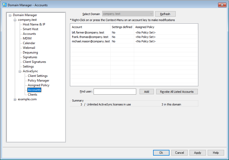
Task: Go to the Policy Manager tree item
Action: tap(38, 81)
